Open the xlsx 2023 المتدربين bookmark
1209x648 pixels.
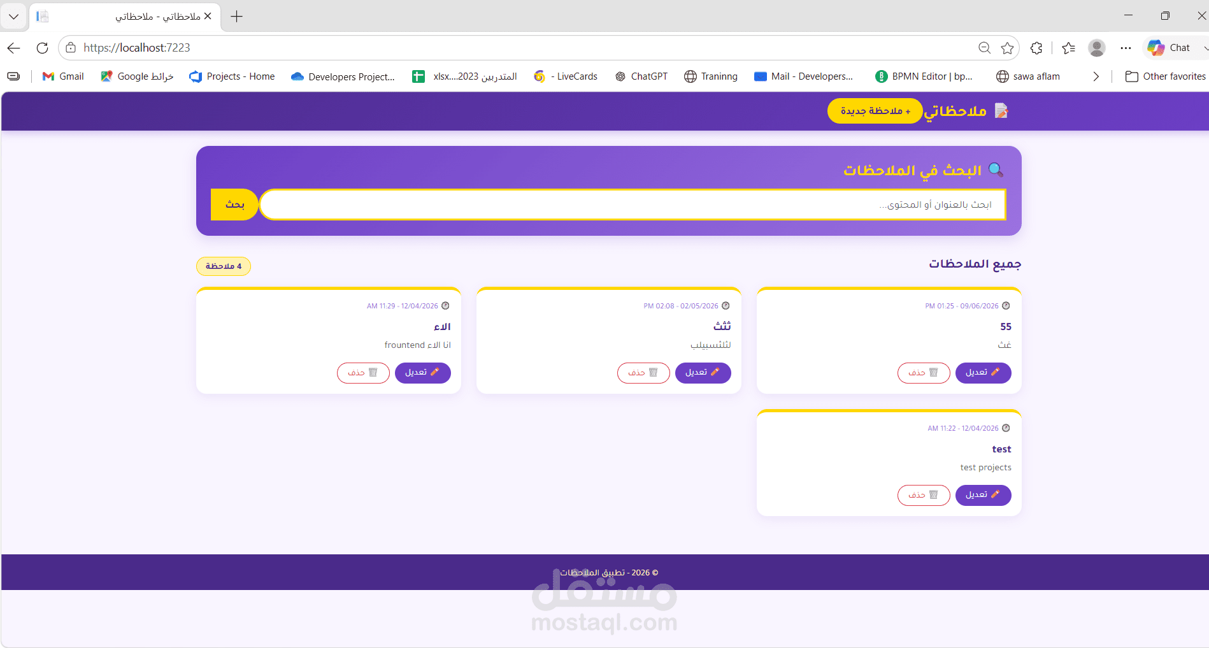(464, 76)
